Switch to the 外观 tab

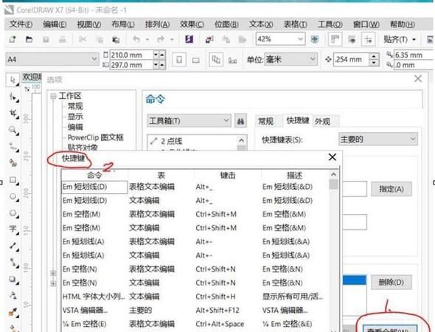coord(322,121)
